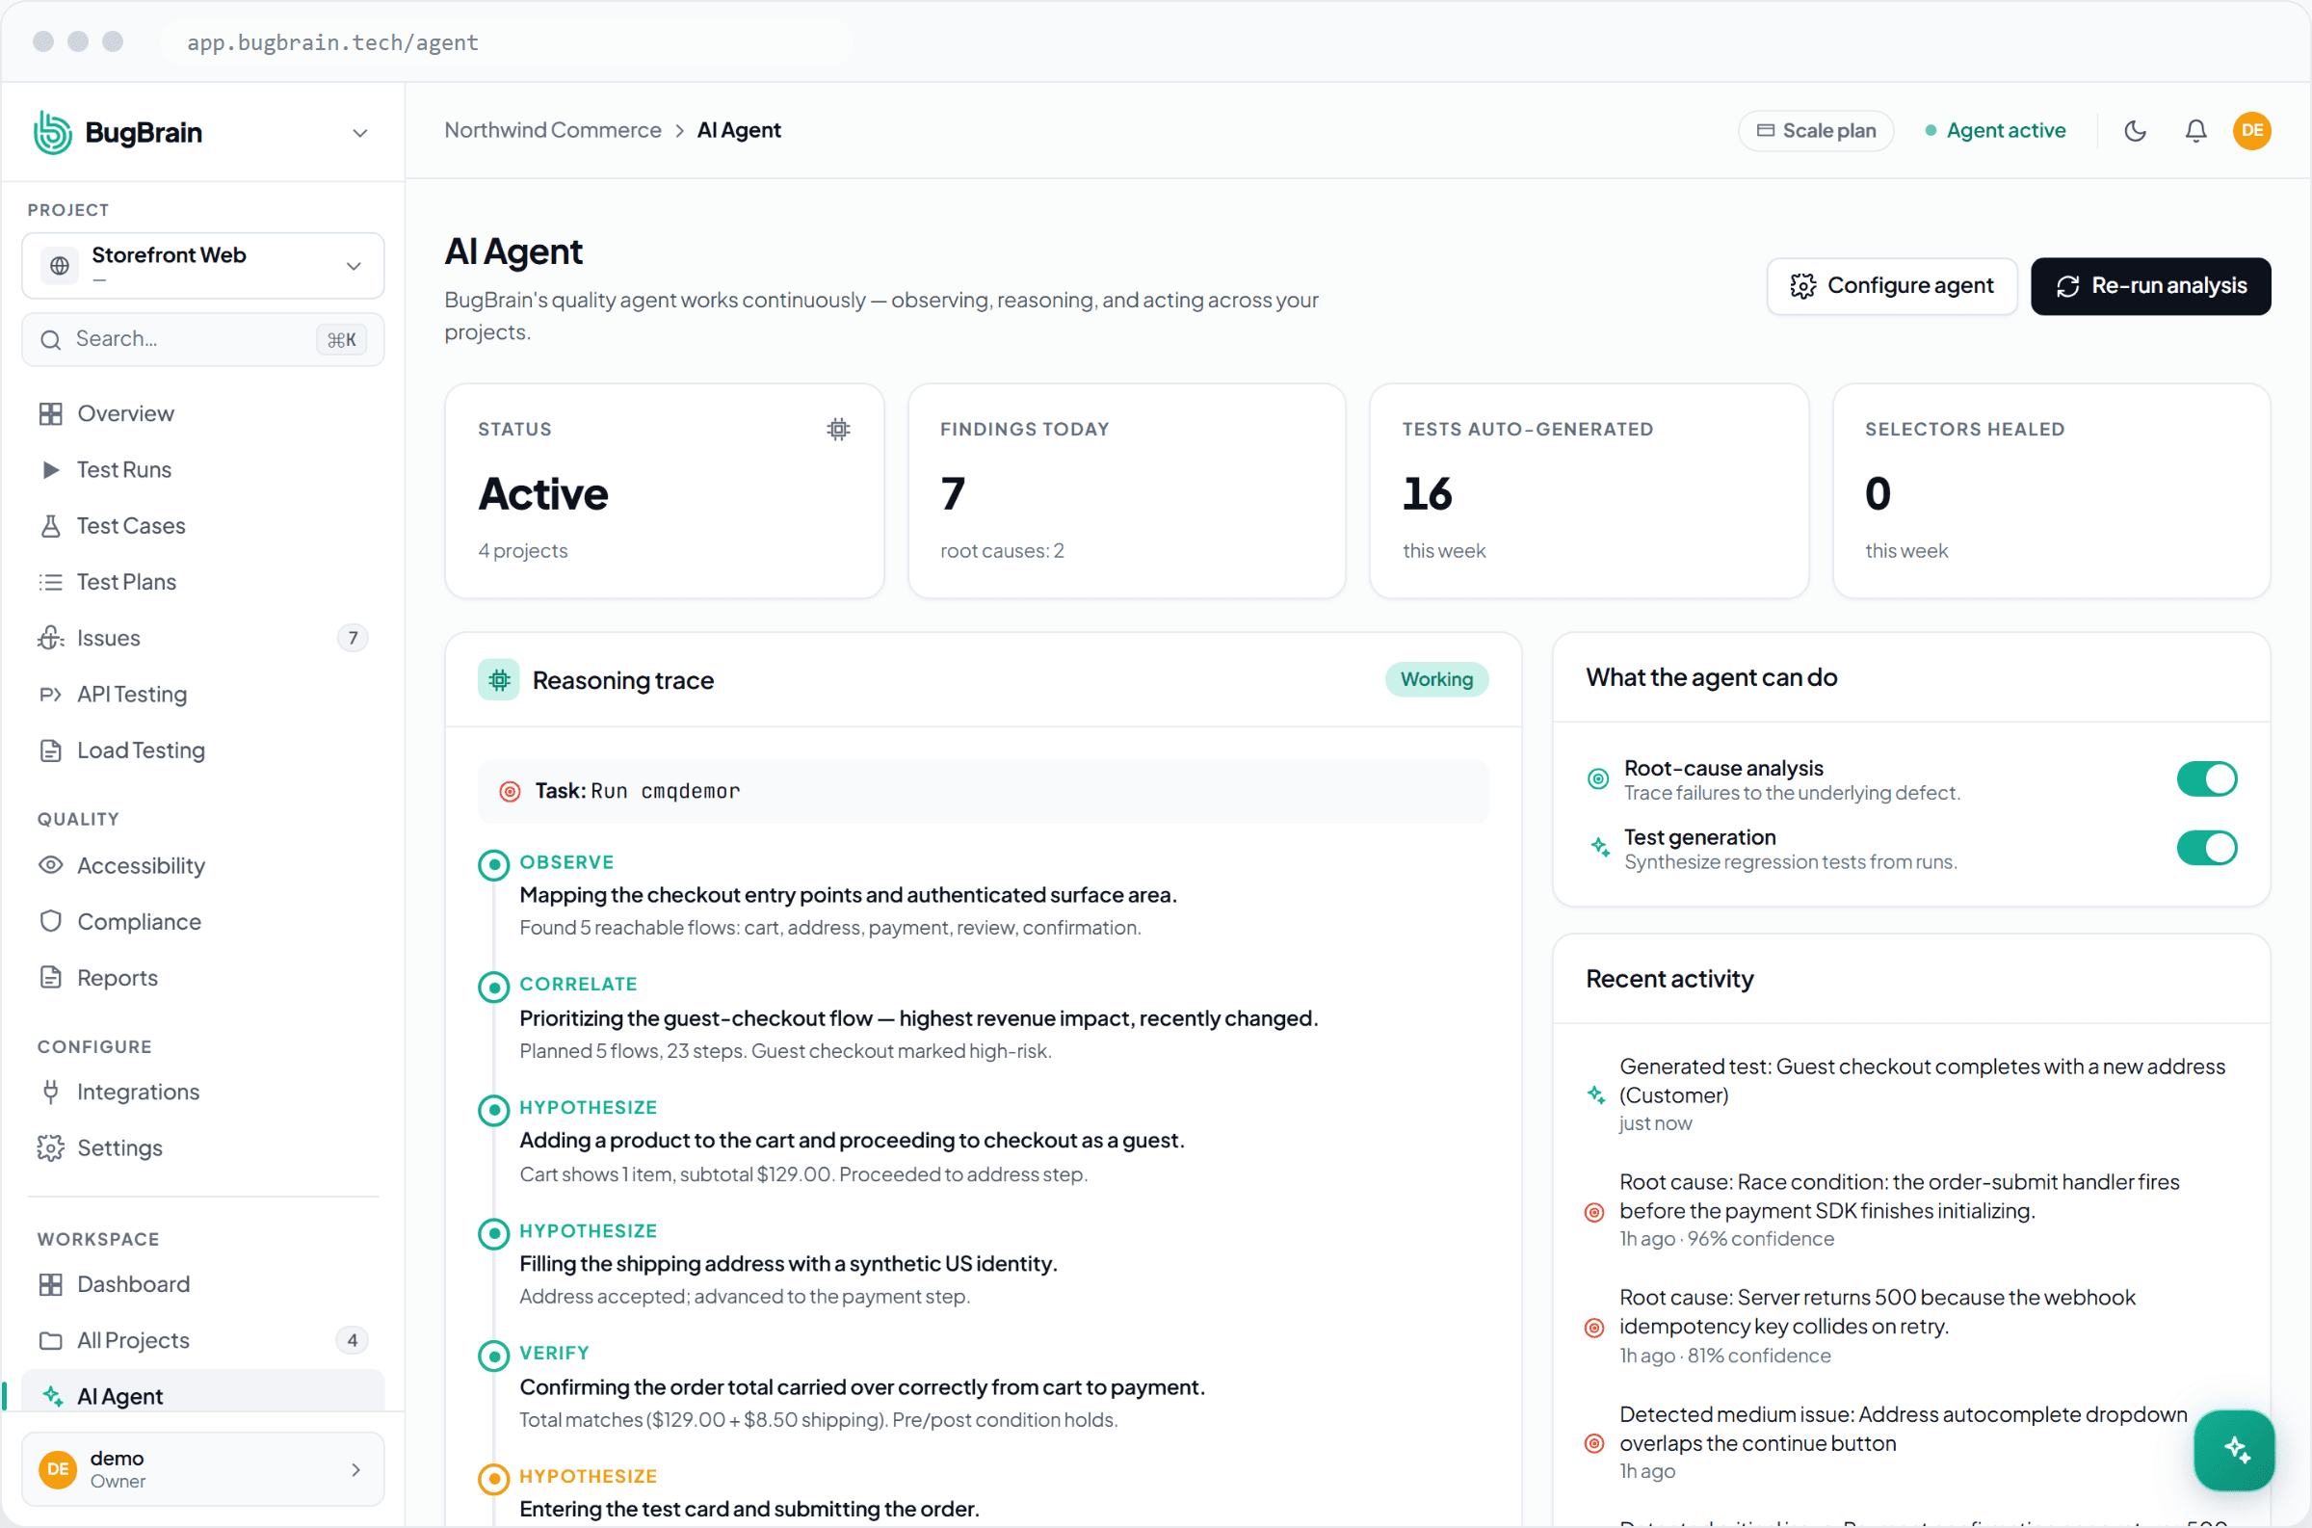This screenshot has width=2312, height=1528.
Task: Focus the Search field
Action: (x=202, y=339)
